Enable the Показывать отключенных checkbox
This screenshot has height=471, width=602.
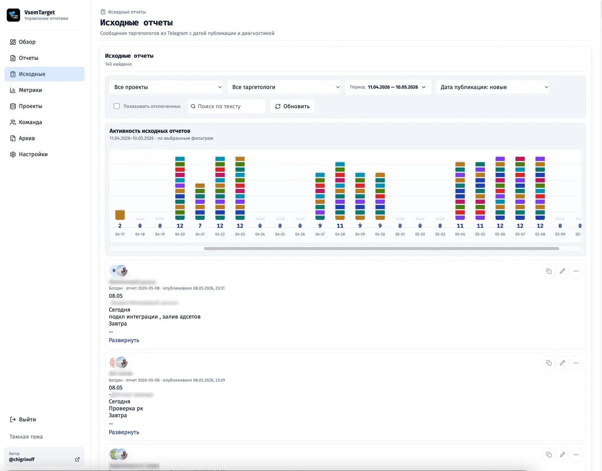tap(117, 106)
